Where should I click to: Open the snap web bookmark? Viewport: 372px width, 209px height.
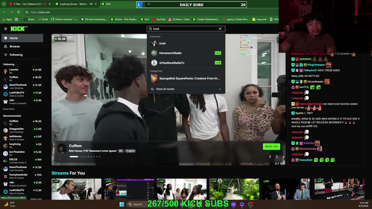(259, 19)
